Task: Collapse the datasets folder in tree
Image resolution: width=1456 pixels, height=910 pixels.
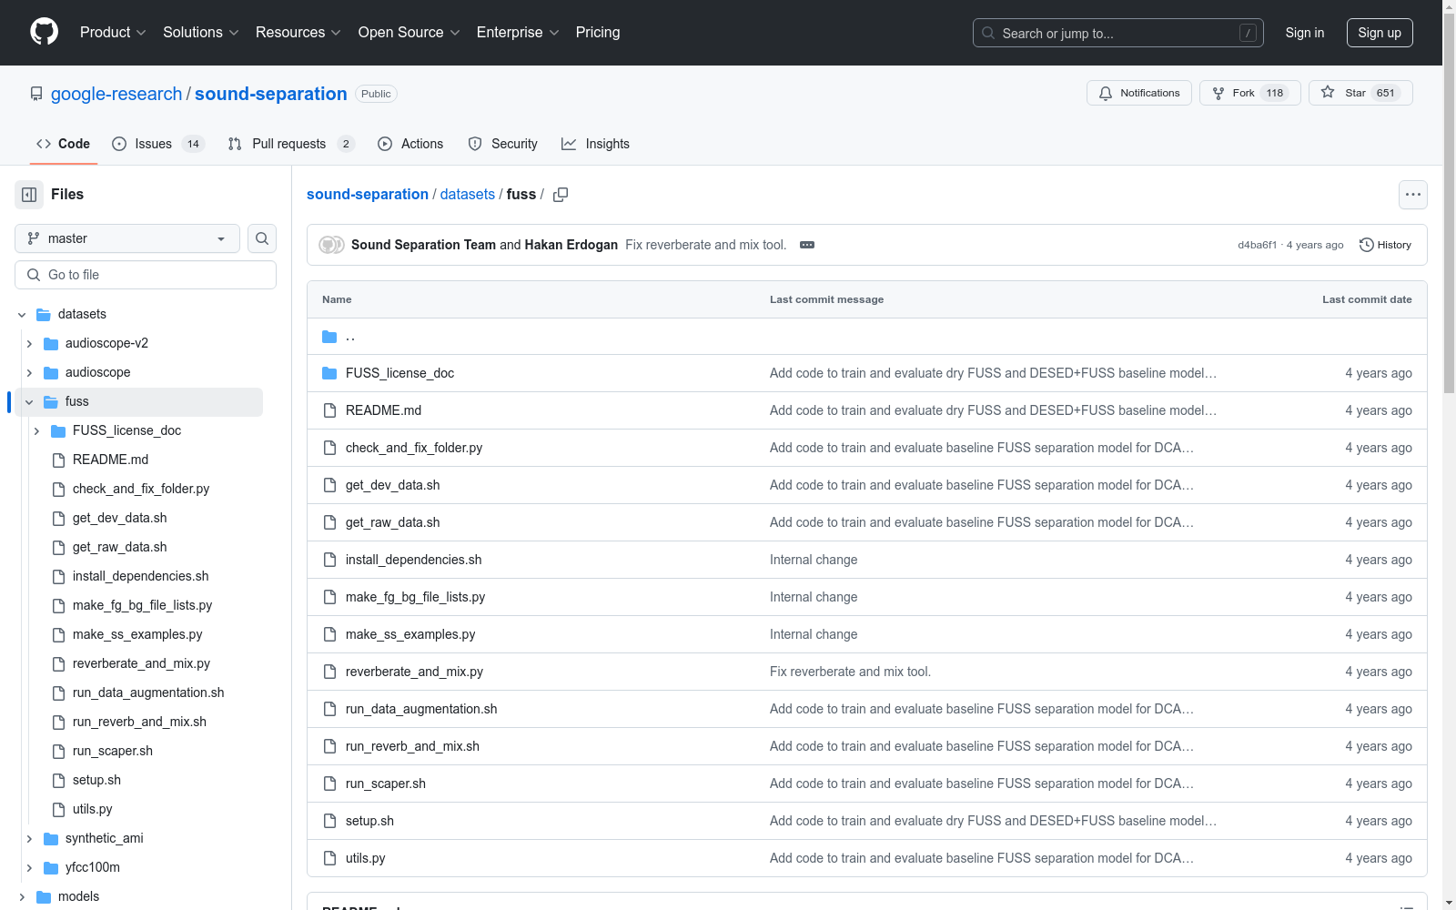Action: [22, 315]
